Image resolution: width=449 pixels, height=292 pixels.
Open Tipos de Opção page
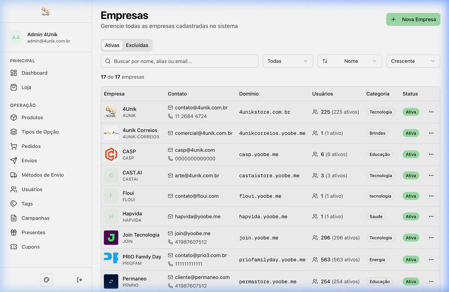40,132
